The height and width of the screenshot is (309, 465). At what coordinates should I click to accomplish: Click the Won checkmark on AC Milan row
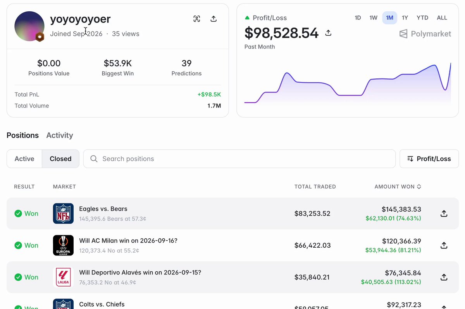[18, 245]
